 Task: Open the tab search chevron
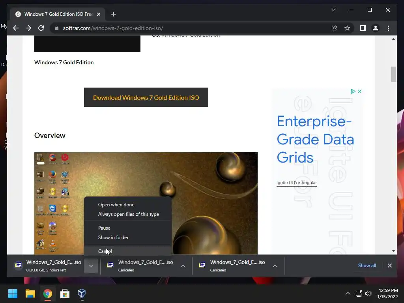(333, 10)
